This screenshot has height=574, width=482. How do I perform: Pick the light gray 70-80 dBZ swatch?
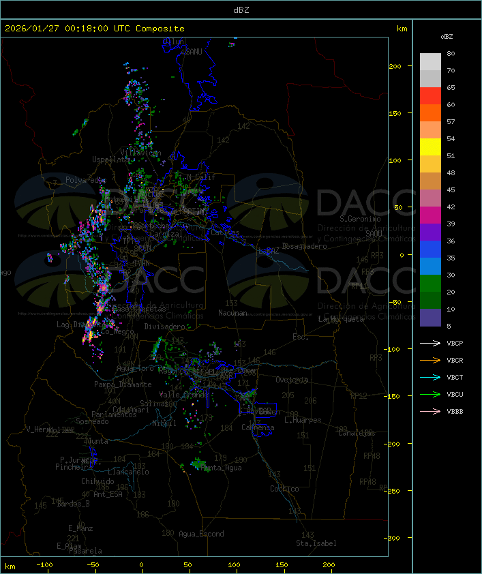point(430,61)
